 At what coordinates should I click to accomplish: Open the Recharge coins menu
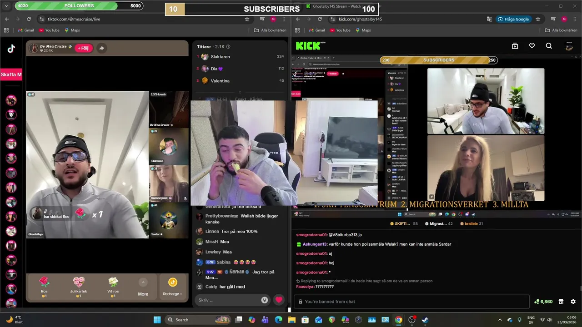(x=172, y=287)
